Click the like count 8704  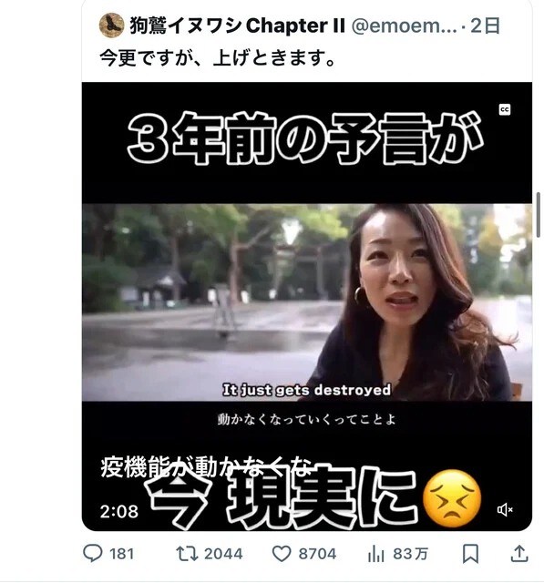click(317, 554)
